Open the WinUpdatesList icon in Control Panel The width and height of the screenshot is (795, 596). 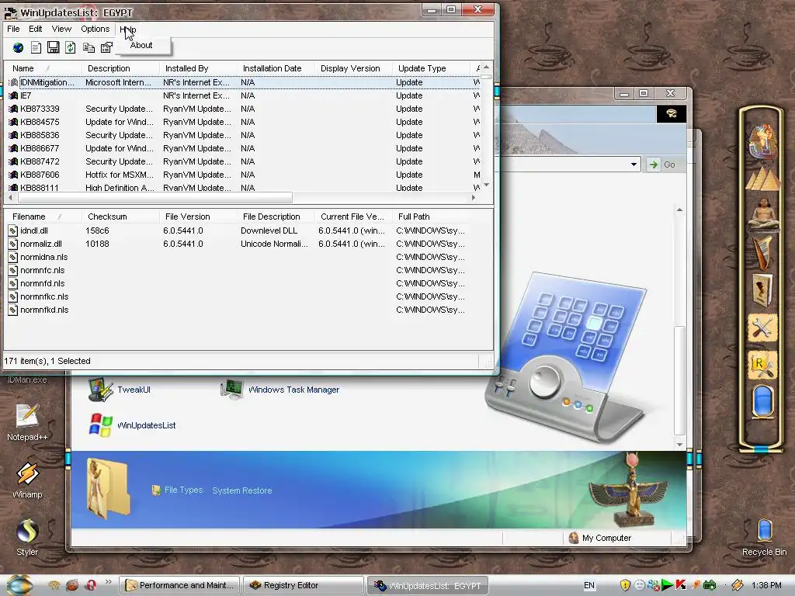[x=132, y=425]
